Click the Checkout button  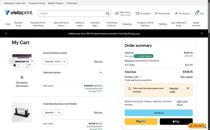(x=158, y=113)
